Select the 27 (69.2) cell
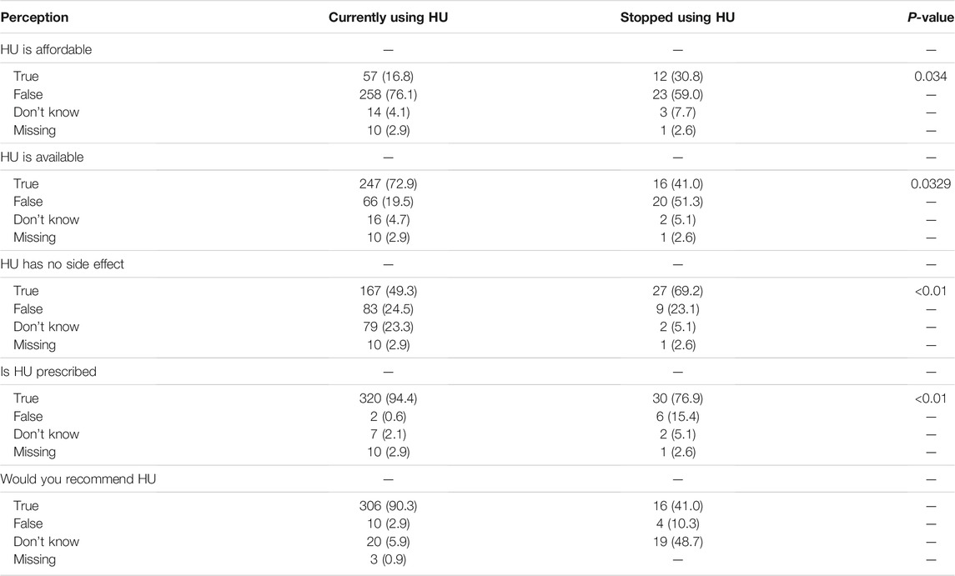 [x=677, y=291]
